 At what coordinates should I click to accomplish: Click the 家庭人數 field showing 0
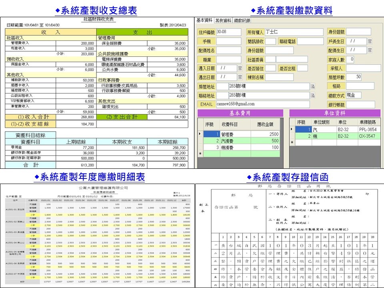point(350,59)
